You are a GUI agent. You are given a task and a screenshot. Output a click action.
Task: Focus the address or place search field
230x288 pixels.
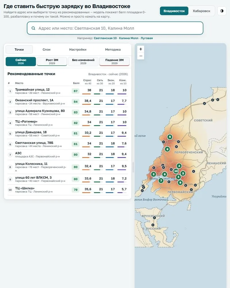(x=115, y=28)
